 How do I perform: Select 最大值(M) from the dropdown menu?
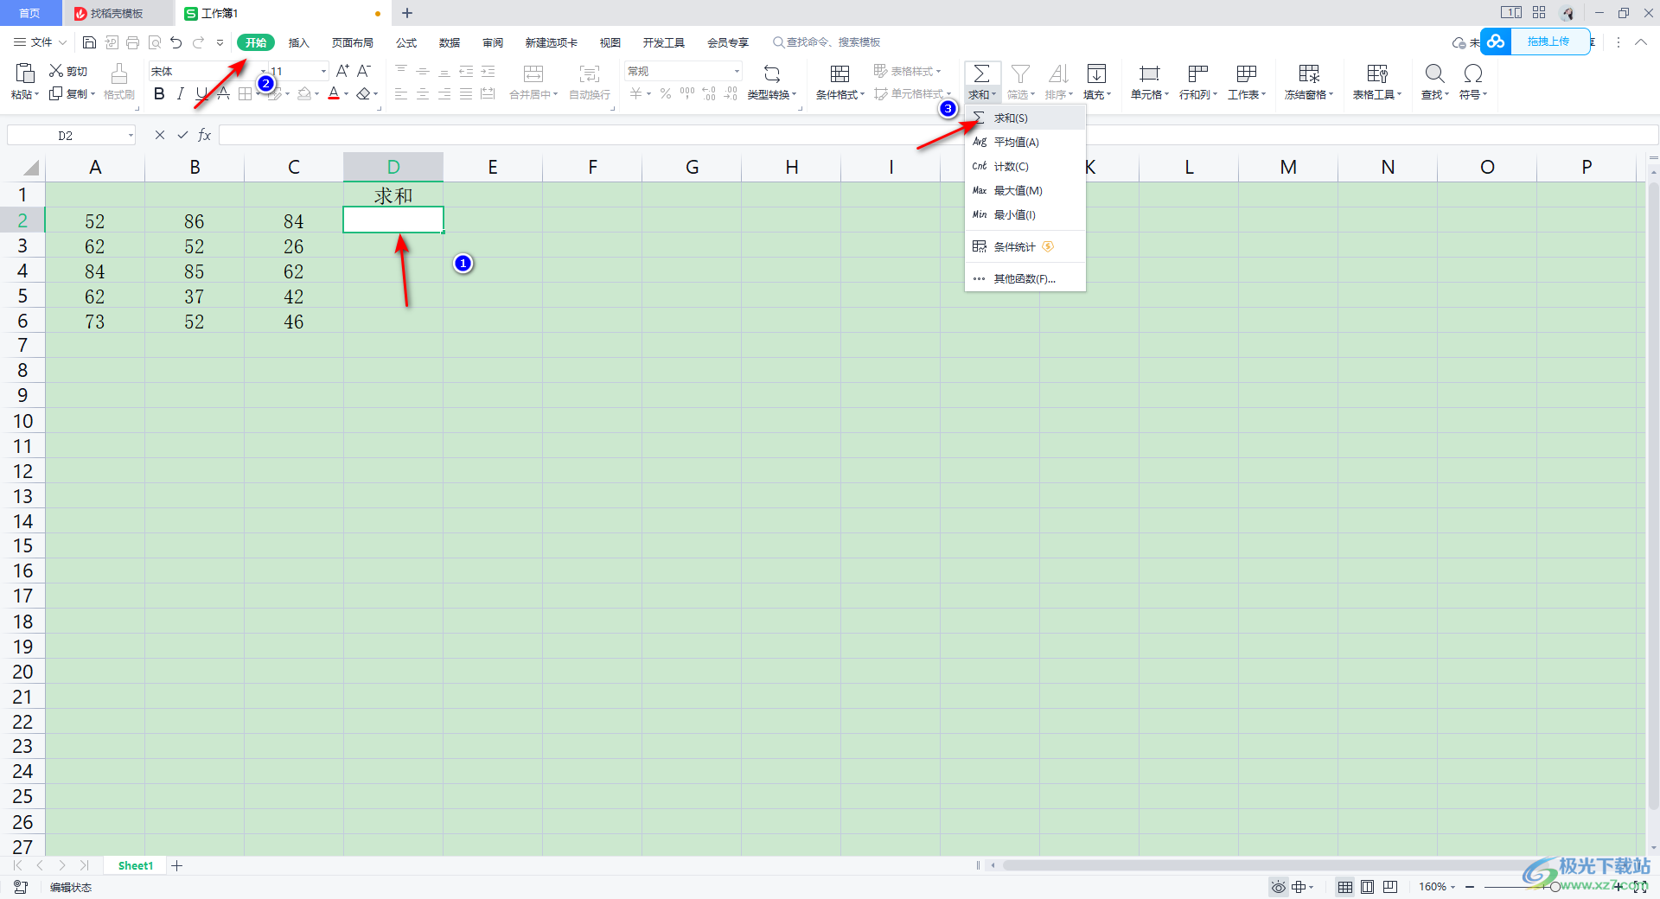point(1025,190)
